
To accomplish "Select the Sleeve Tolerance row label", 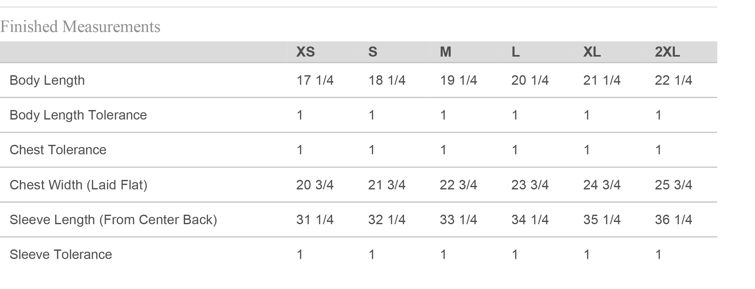I will pos(61,255).
